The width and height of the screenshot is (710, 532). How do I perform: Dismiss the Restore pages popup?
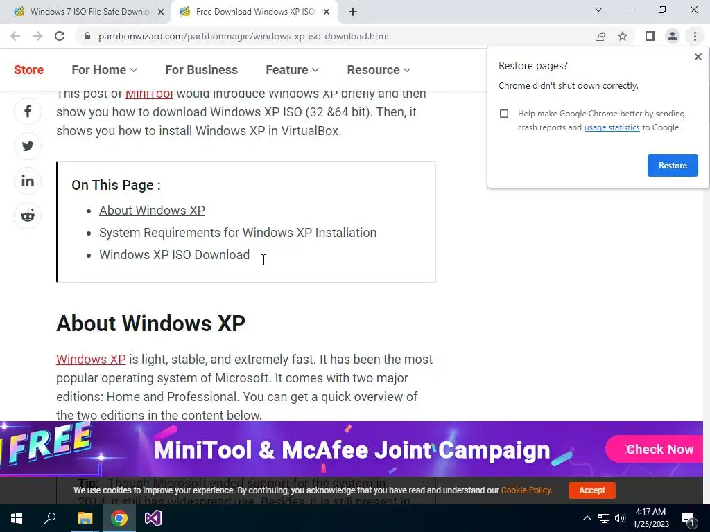(698, 57)
